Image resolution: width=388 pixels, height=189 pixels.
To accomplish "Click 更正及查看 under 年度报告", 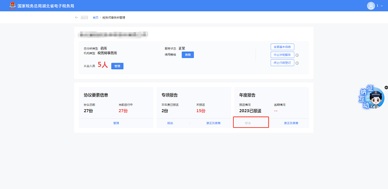I will click(x=291, y=123).
